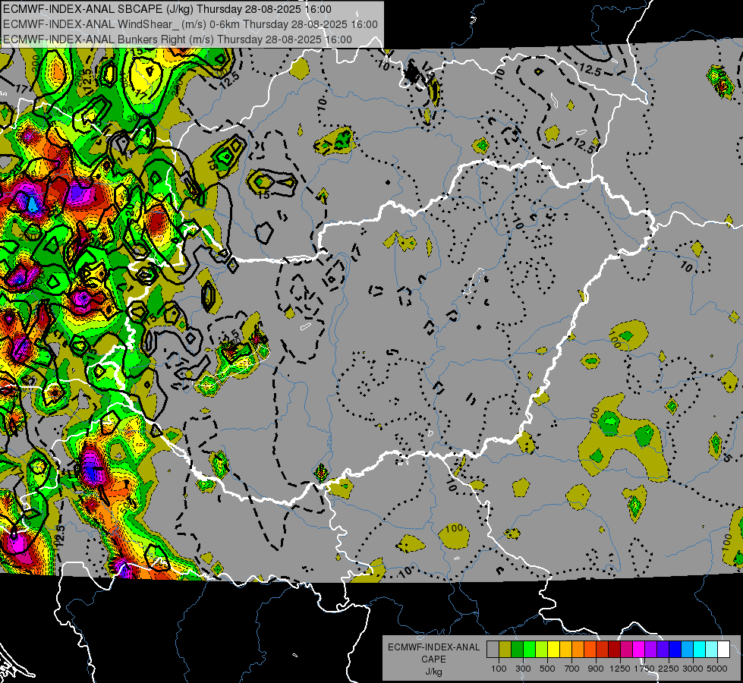The image size is (743, 683).
Task: Click the legend tick label 500
Action: (547, 669)
